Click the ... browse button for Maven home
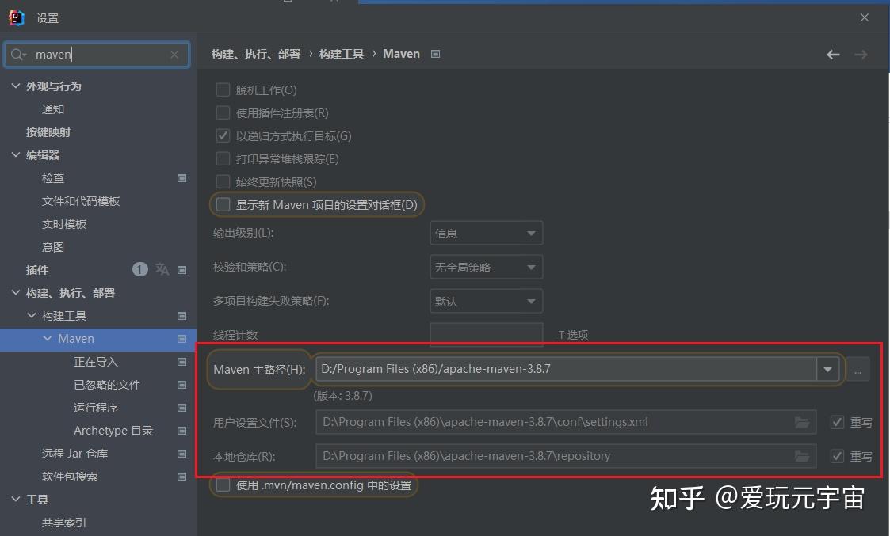 [858, 370]
